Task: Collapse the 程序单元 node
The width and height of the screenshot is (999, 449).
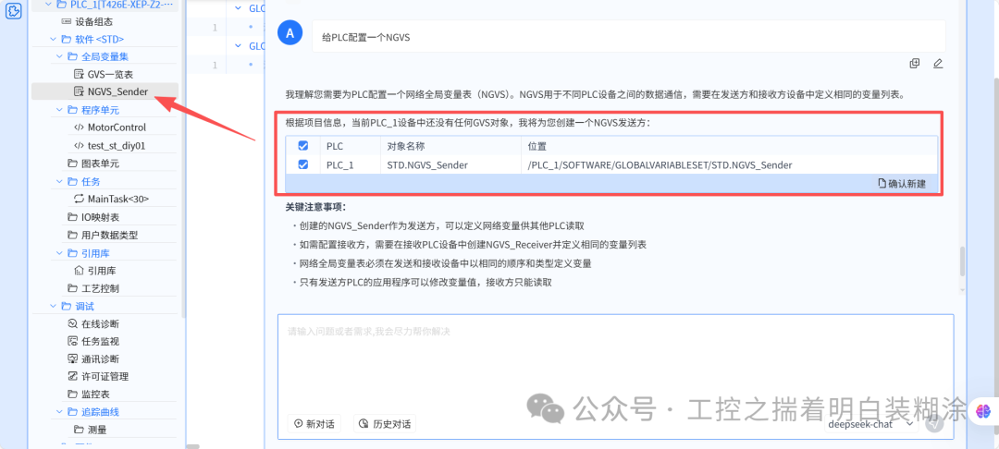Action: pos(60,110)
